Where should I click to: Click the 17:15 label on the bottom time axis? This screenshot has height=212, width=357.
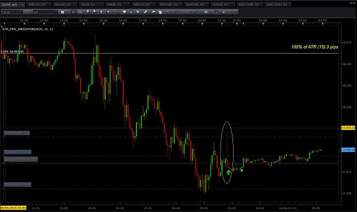(148, 208)
